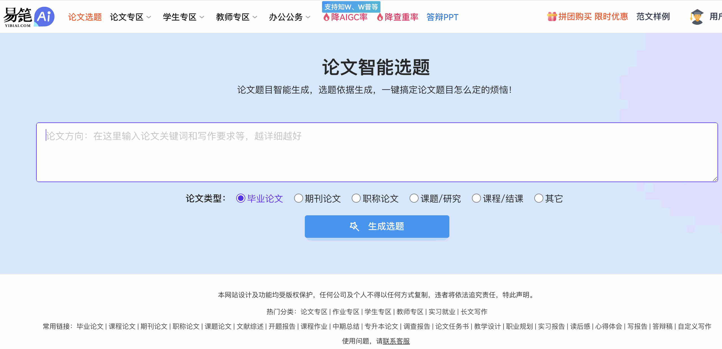Click the 易笔 Ai logo
The width and height of the screenshot is (722, 349).
coord(29,17)
